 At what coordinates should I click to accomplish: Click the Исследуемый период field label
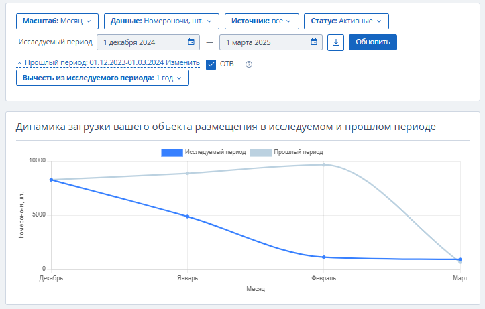(x=56, y=42)
